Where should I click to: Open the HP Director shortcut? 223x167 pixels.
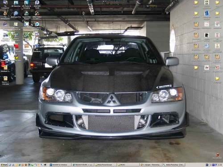pos(16,4)
